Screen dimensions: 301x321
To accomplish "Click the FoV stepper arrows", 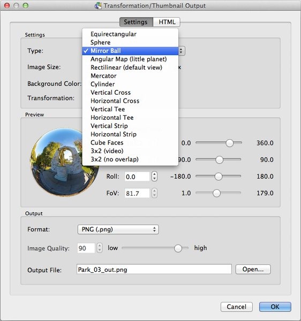I will (x=154, y=193).
